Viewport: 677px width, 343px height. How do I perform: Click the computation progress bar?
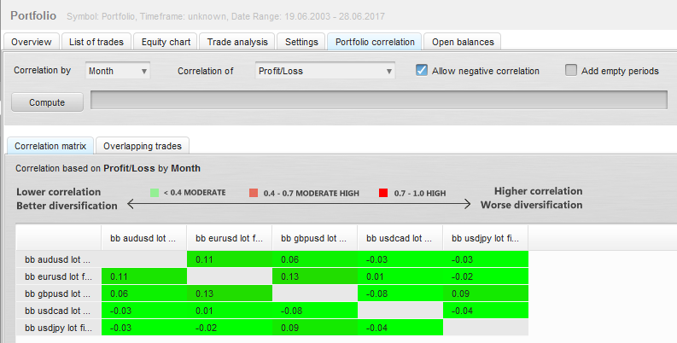tap(378, 101)
